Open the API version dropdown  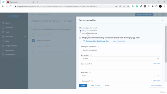click(121, 58)
